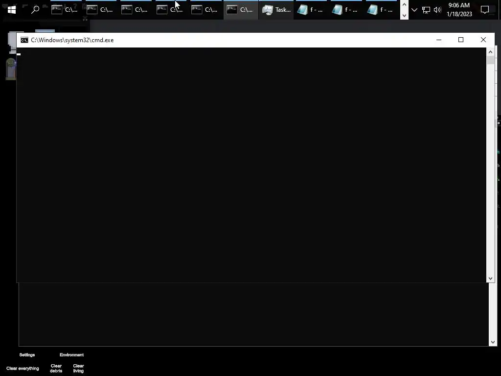Click the cmd.exe window title text
The image size is (501, 376).
click(72, 40)
